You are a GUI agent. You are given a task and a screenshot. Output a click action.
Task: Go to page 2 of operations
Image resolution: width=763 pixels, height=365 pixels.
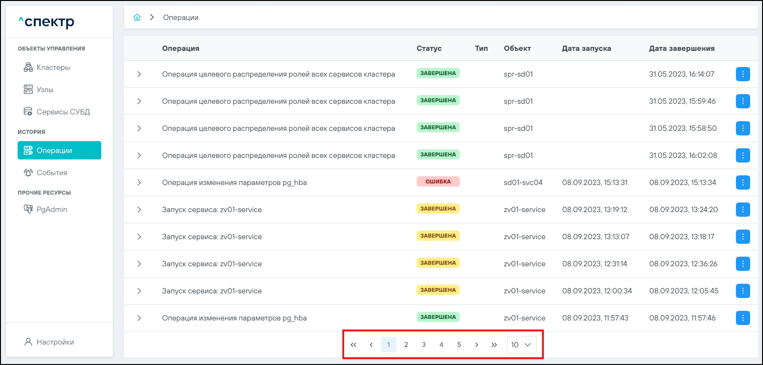click(406, 345)
